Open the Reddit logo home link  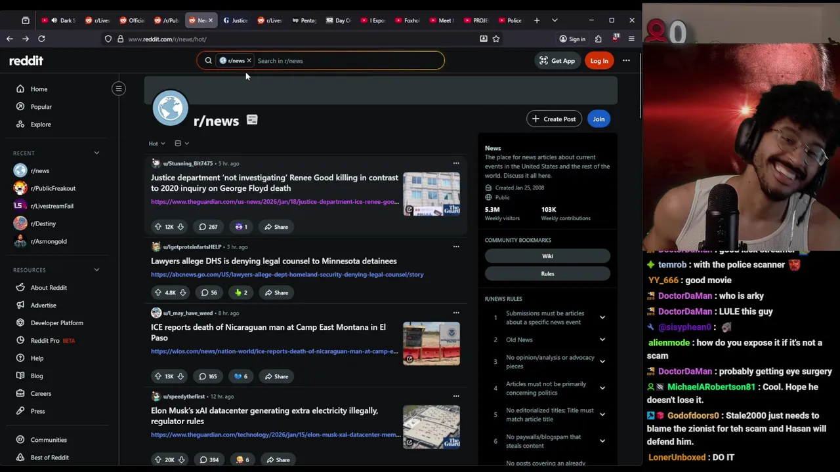pos(26,60)
